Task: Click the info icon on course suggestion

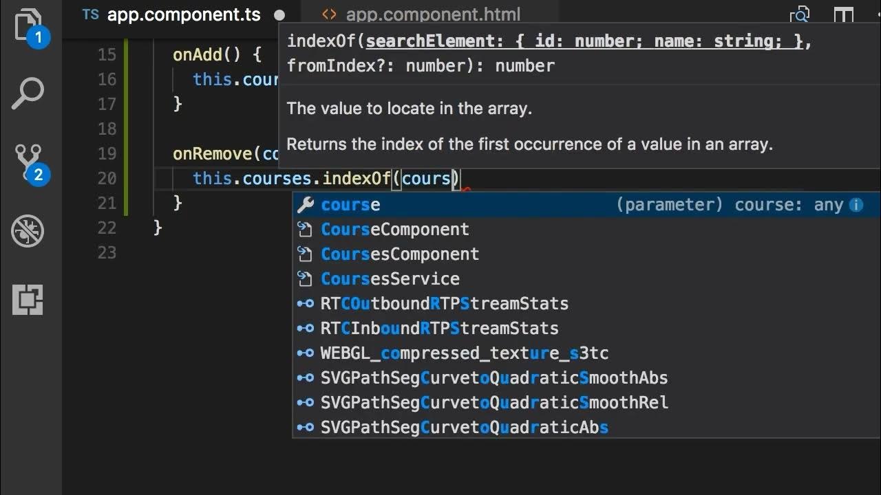Action: click(x=856, y=205)
